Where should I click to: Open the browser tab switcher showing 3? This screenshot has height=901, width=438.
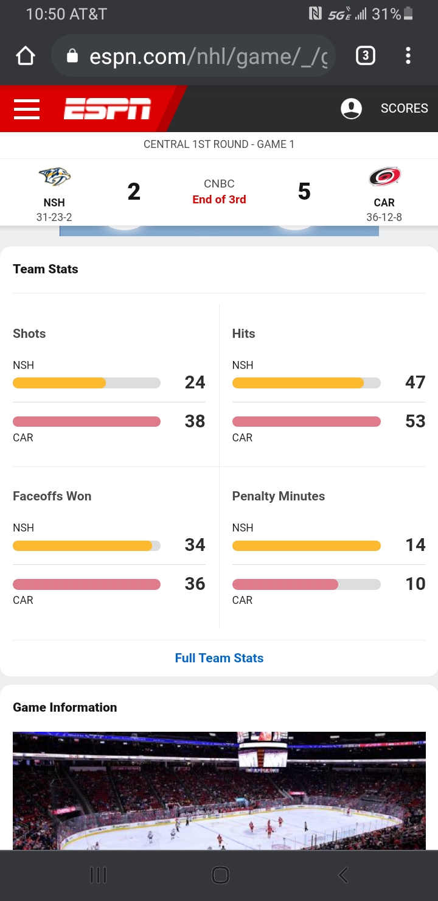click(x=365, y=57)
